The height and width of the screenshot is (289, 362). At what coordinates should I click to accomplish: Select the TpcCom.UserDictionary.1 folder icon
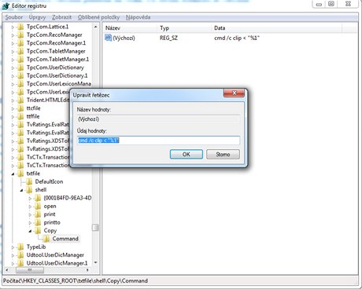[x=20, y=75]
